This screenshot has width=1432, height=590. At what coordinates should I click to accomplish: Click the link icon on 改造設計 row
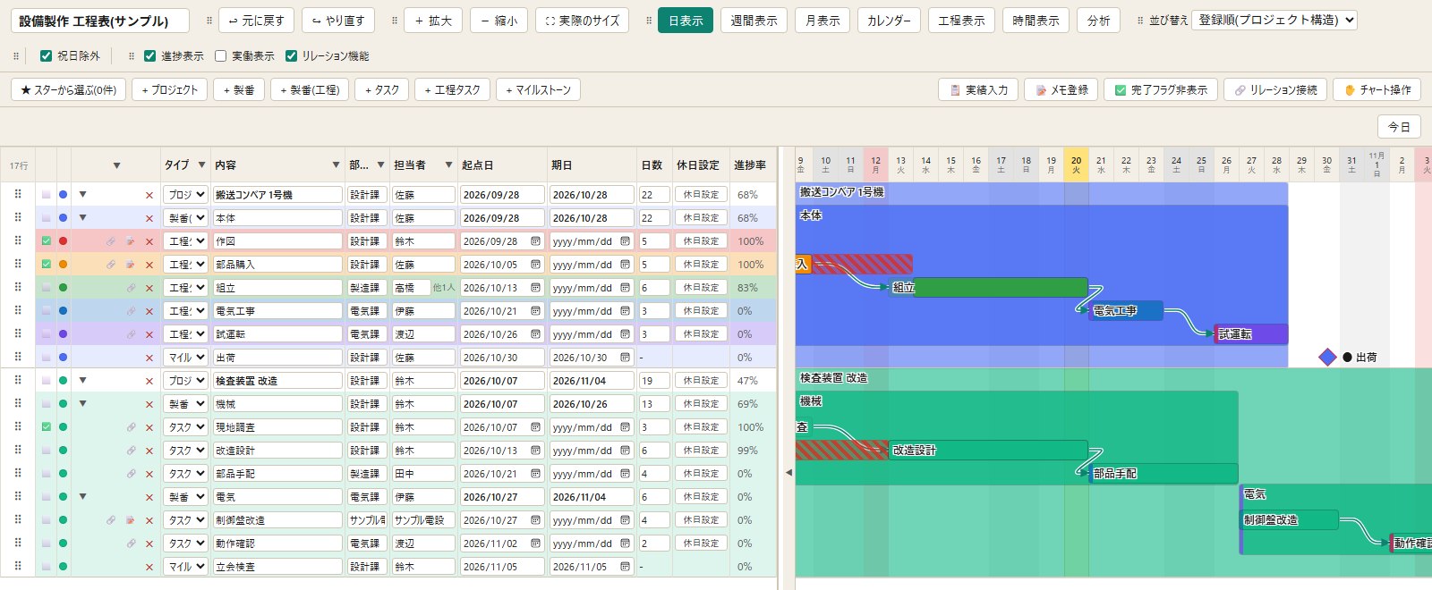(131, 451)
